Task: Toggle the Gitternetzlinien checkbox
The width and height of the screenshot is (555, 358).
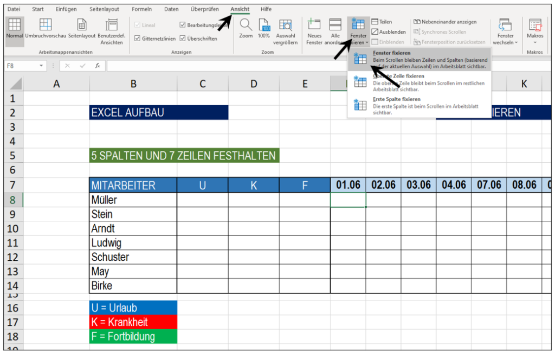Action: (x=137, y=39)
